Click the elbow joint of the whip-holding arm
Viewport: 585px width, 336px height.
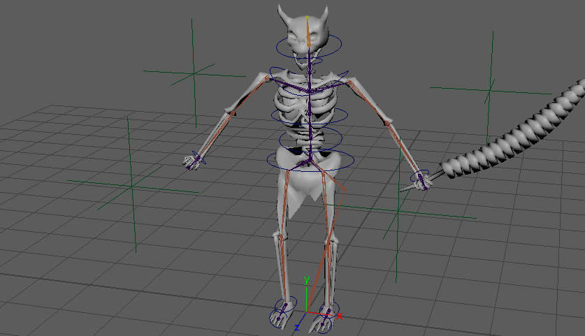387,123
